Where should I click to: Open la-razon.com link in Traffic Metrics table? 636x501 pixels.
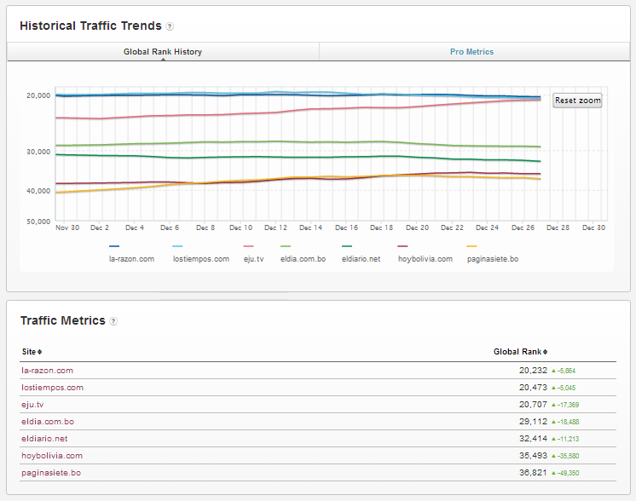tap(47, 371)
